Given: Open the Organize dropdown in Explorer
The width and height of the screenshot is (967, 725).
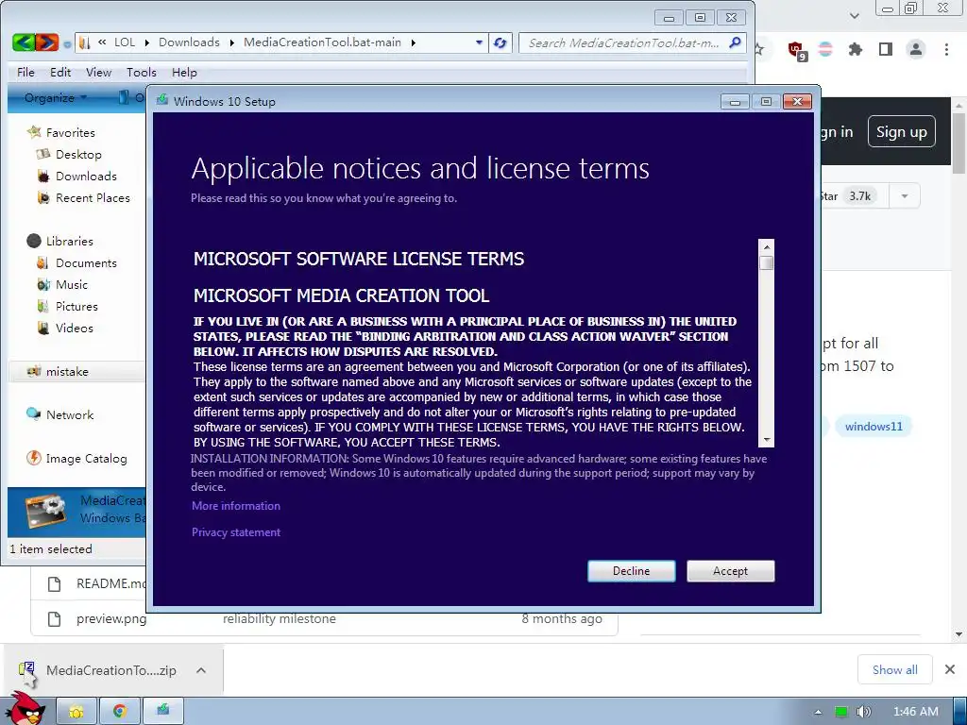Looking at the screenshot, I should point(55,98).
